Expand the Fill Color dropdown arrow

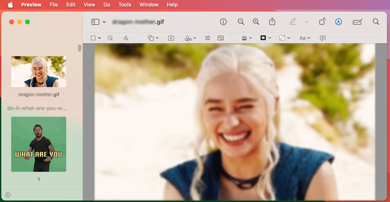click(289, 38)
